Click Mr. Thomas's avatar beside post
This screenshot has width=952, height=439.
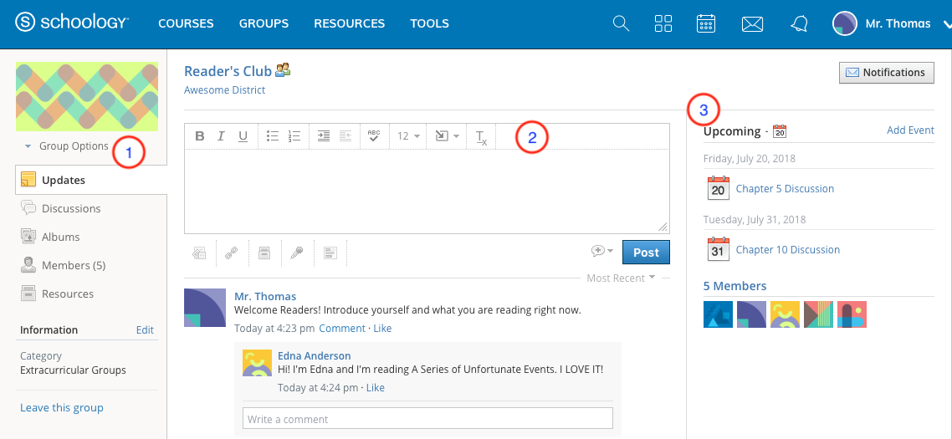[x=205, y=308]
